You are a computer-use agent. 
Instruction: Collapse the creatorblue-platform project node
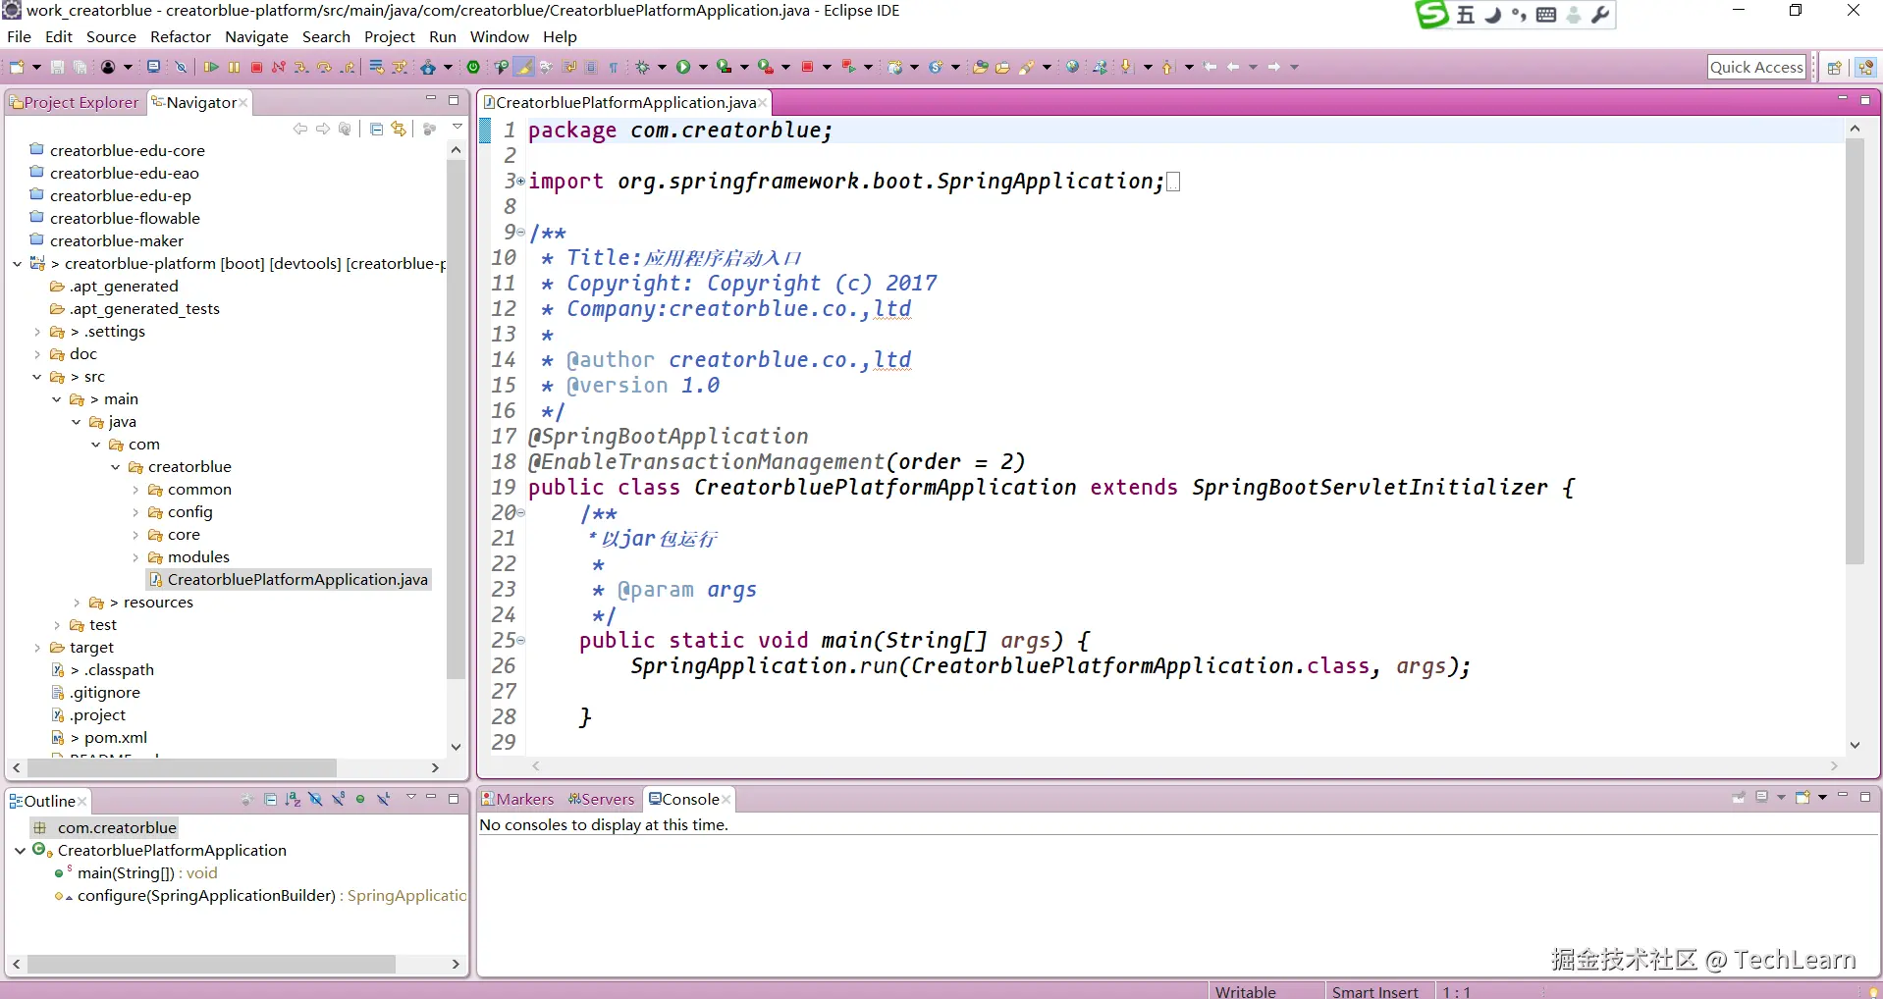click(17, 264)
